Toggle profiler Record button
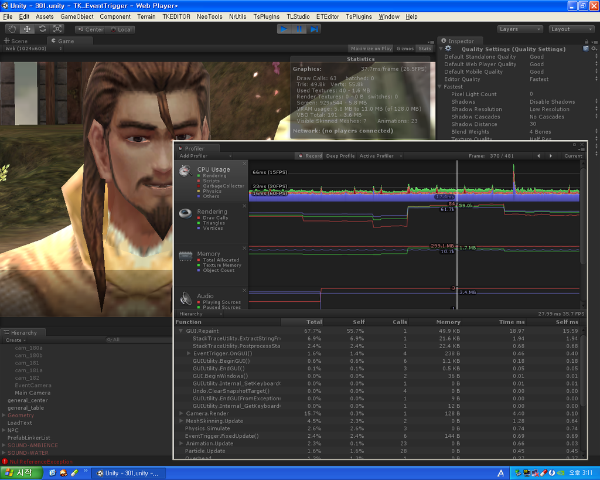 point(310,156)
